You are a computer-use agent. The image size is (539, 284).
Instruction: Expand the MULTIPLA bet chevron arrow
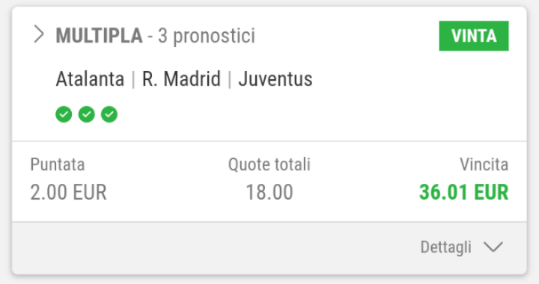(x=39, y=34)
